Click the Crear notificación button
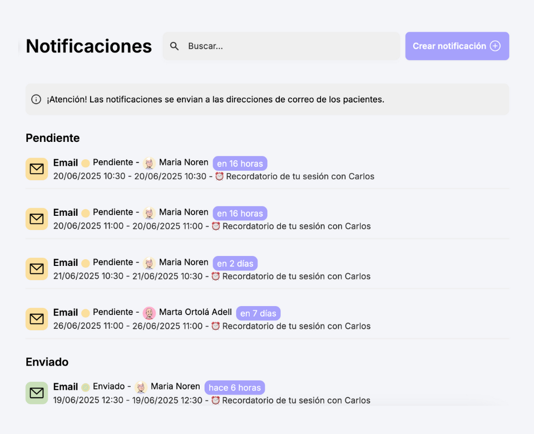This screenshot has width=534, height=434. pos(457,46)
